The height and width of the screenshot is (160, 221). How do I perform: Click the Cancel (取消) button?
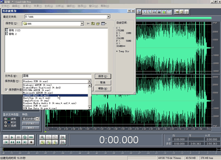click(102, 82)
